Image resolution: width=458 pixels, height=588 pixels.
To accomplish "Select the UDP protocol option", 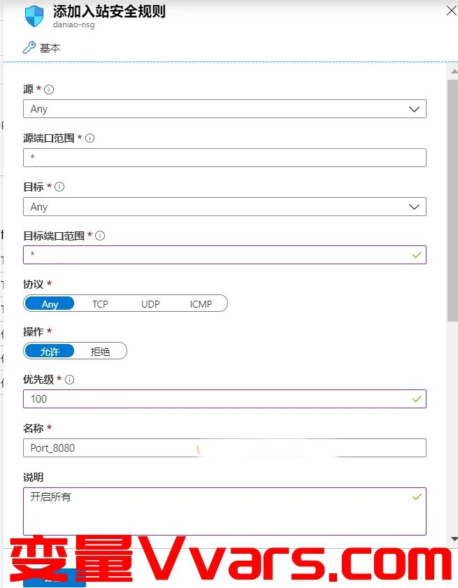I will point(150,303).
